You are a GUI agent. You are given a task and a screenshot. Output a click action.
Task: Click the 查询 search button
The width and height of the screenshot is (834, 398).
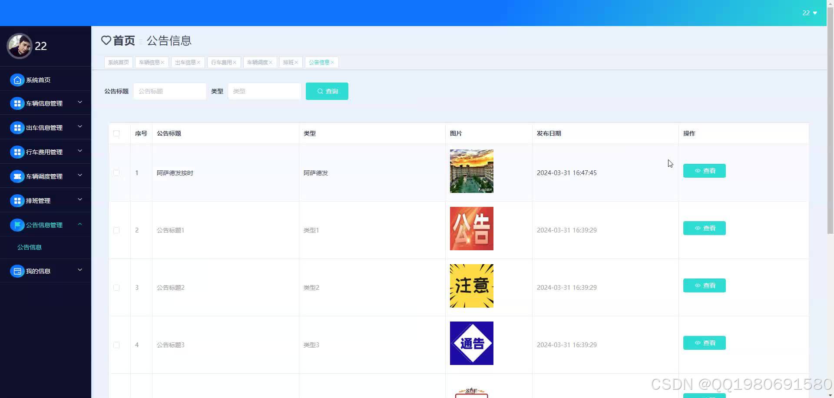[x=327, y=91]
